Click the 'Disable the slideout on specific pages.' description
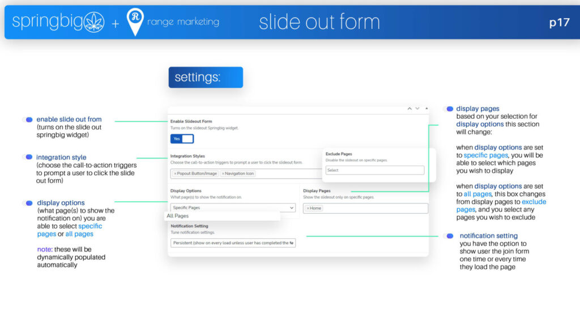 (x=357, y=160)
